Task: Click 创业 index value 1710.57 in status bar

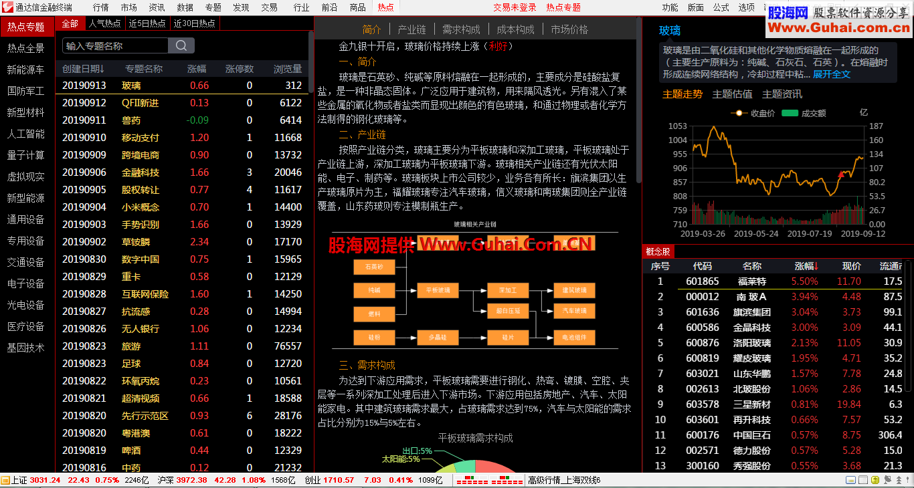Action: [x=339, y=480]
